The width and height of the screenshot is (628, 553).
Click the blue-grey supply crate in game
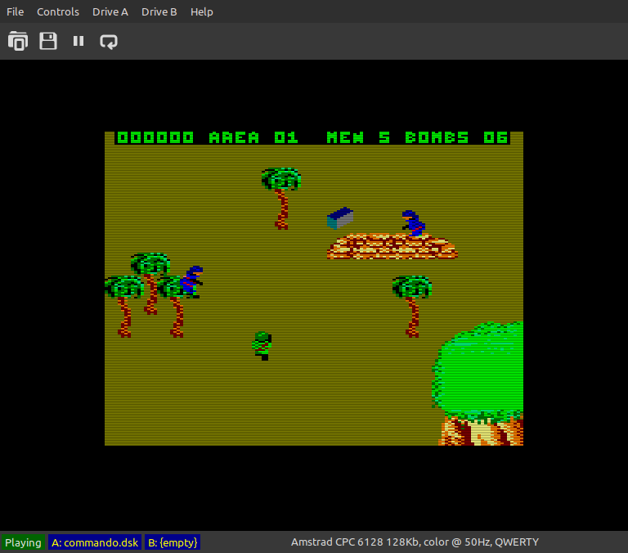click(x=340, y=218)
